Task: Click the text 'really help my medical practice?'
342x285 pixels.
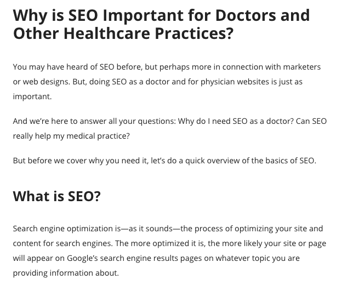Action: pos(71,136)
